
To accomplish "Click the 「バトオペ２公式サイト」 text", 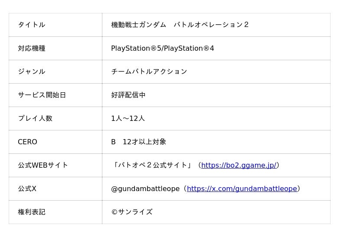I will pos(152,165).
